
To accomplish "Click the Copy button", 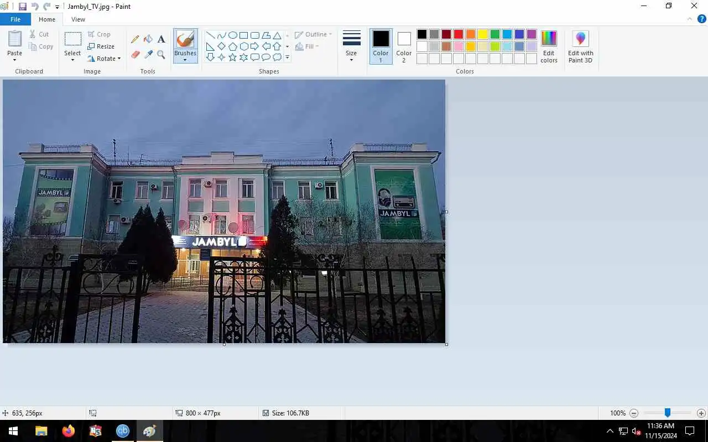I will [x=41, y=46].
